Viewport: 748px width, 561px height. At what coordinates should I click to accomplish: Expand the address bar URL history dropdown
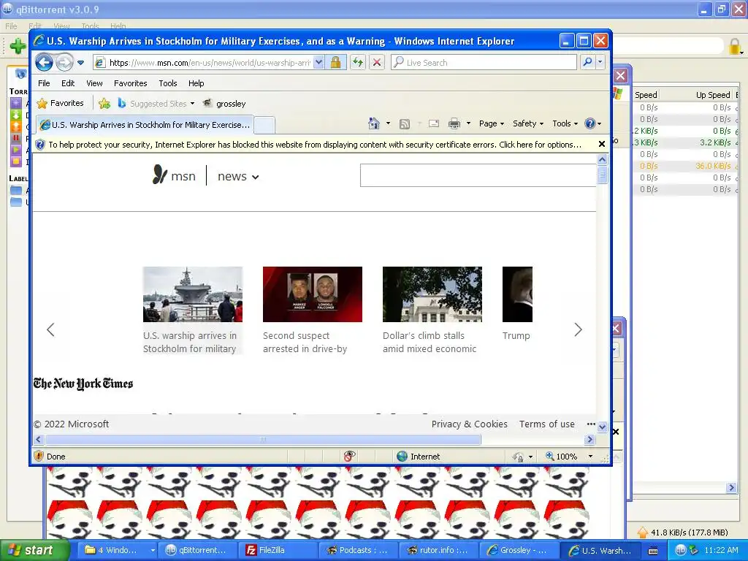319,63
